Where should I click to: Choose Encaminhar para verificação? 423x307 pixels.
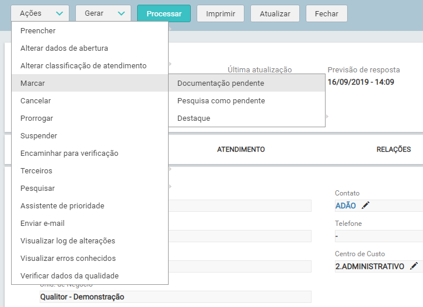point(90,153)
